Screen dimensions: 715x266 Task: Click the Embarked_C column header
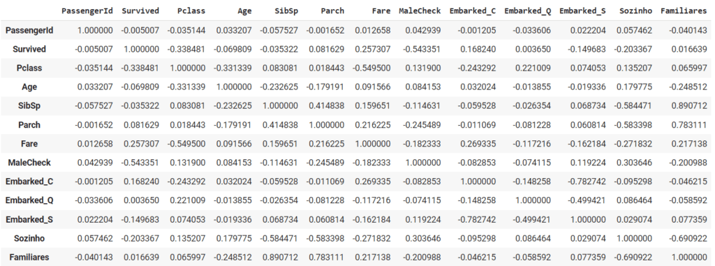(x=473, y=11)
